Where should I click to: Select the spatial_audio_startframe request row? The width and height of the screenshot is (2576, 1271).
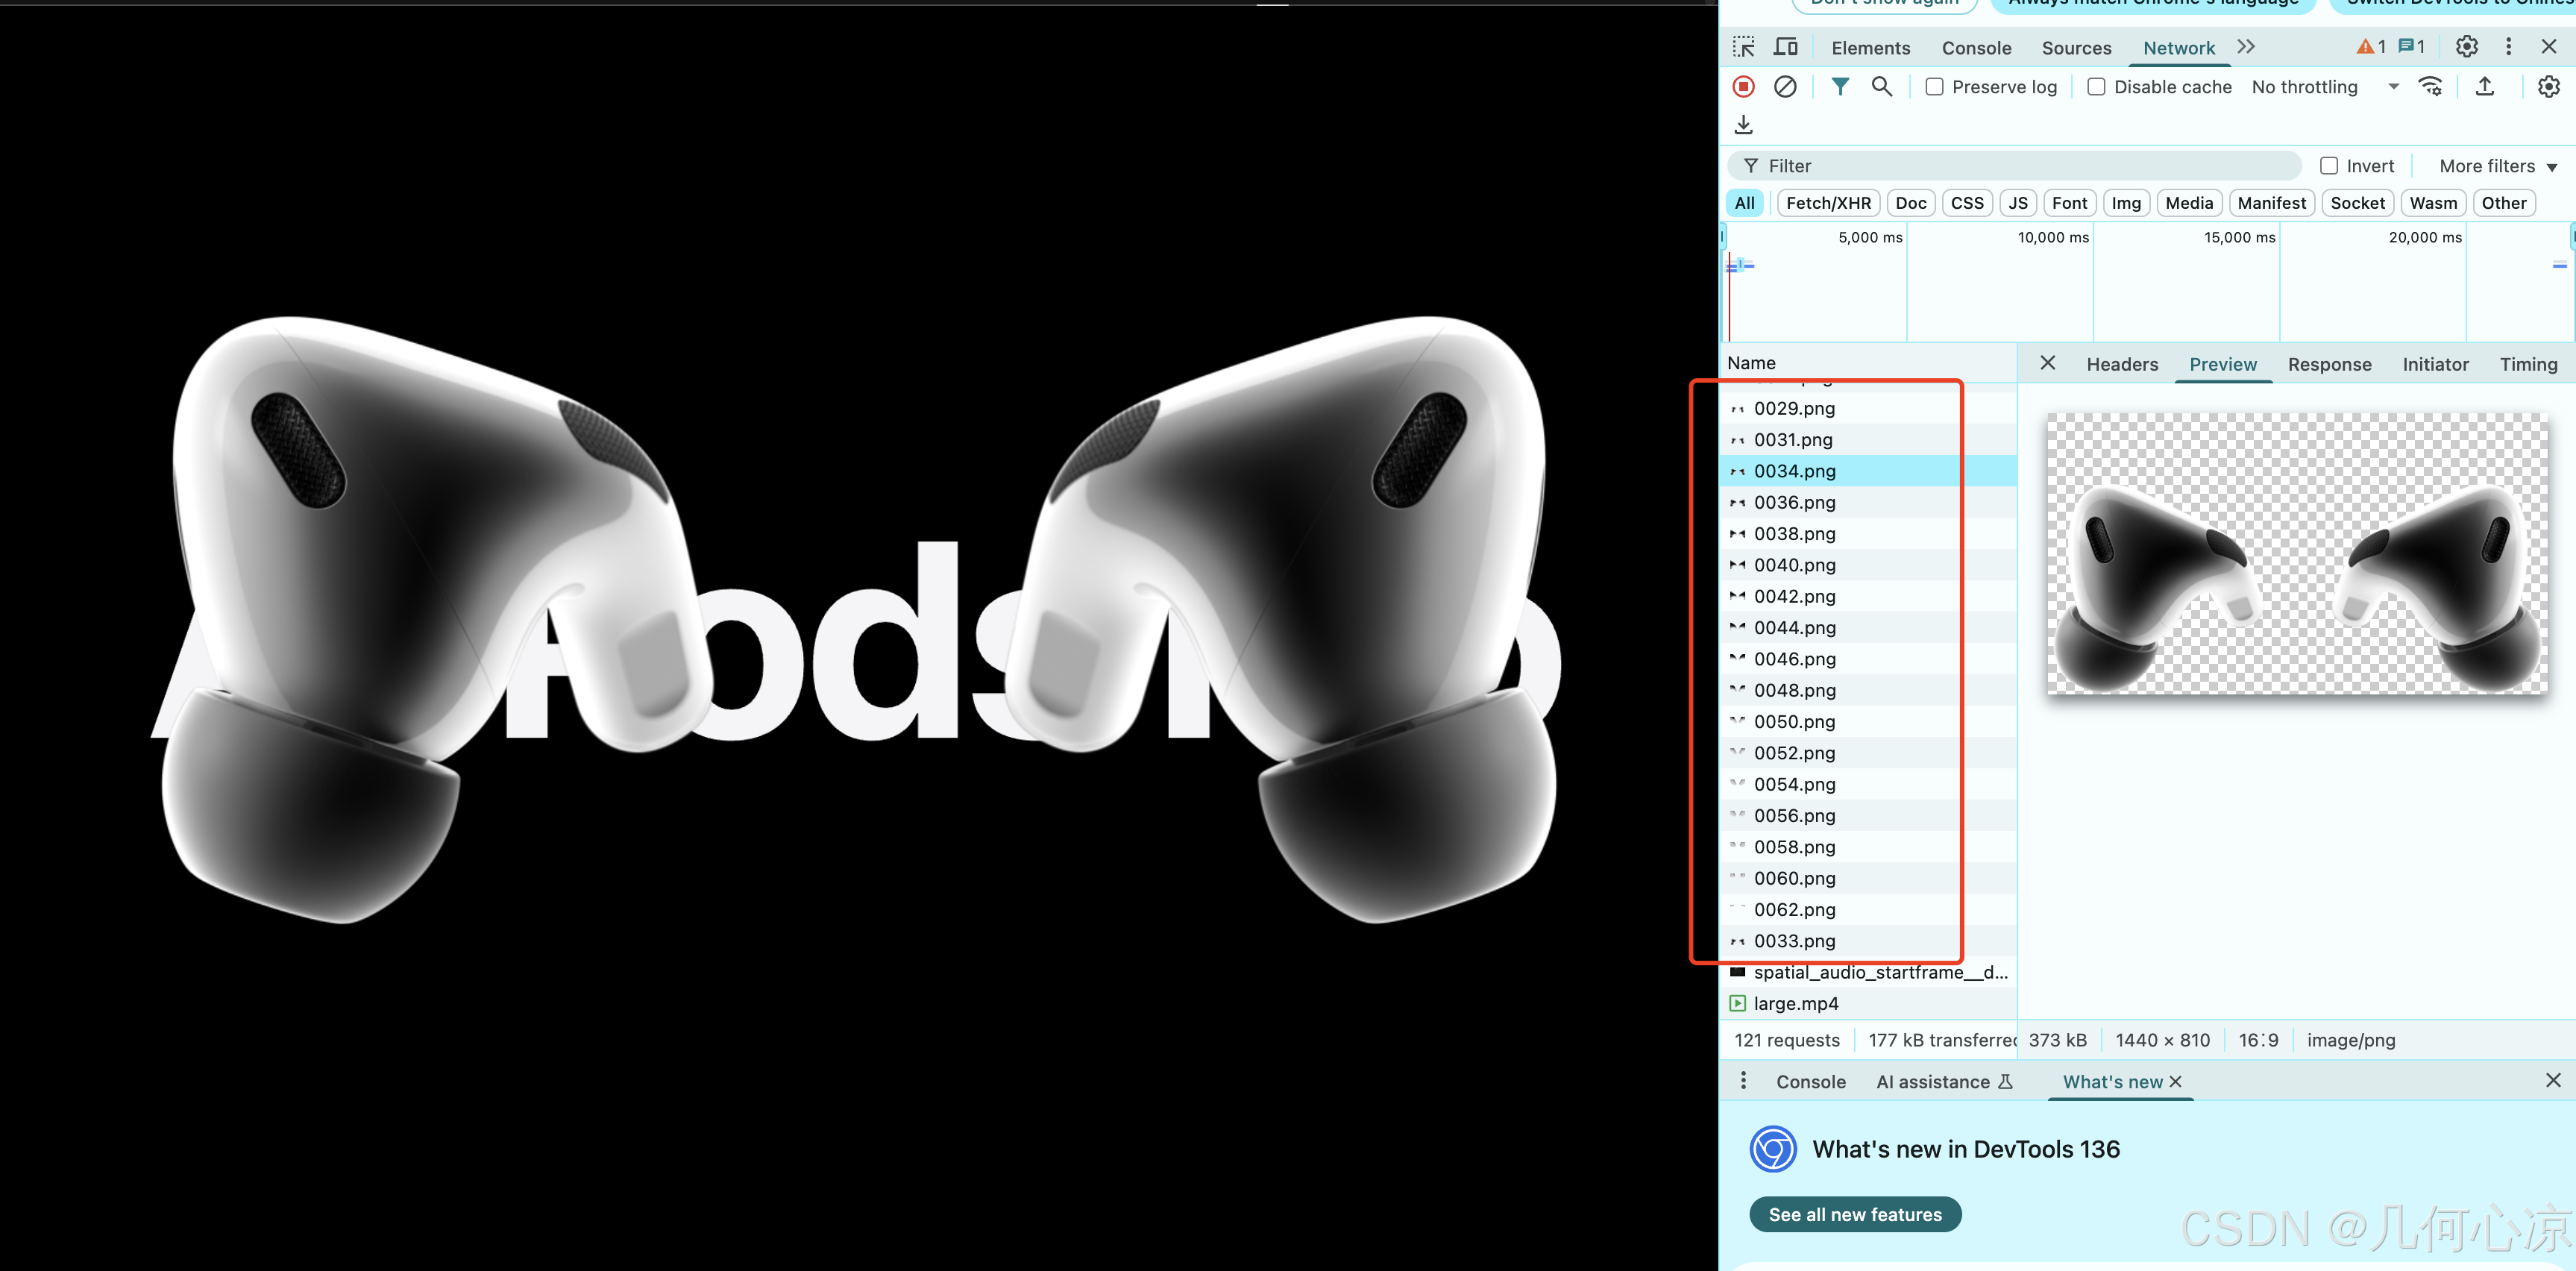click(x=1868, y=972)
